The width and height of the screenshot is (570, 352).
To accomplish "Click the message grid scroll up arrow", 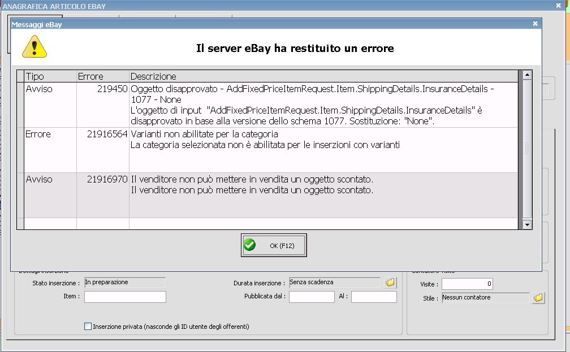I will click(x=527, y=75).
